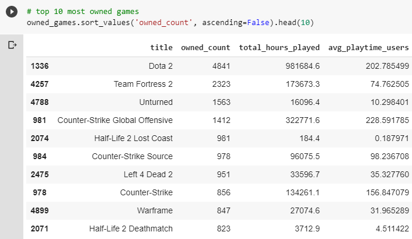Click the 'top 10 most owned games' comment
The height and width of the screenshot is (239, 412).
coord(83,12)
